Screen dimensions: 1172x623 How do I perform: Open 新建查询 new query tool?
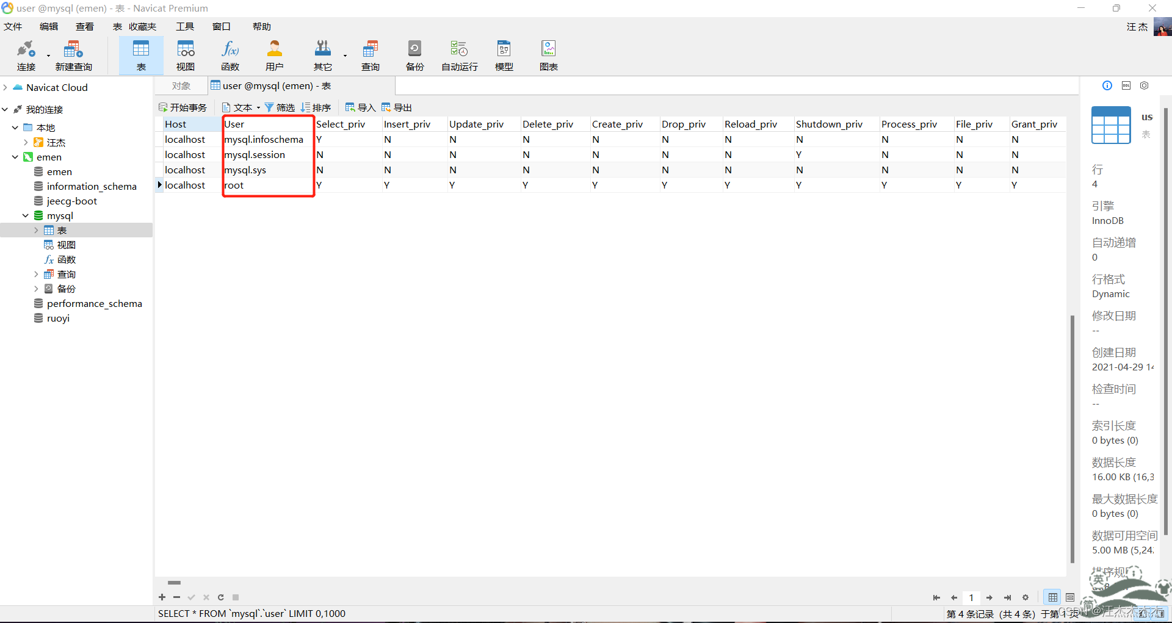73,56
